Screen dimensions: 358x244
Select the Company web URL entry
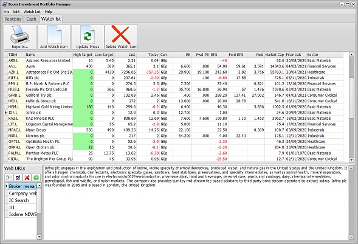(x=22, y=193)
